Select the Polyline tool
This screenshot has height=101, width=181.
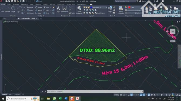[7, 9]
